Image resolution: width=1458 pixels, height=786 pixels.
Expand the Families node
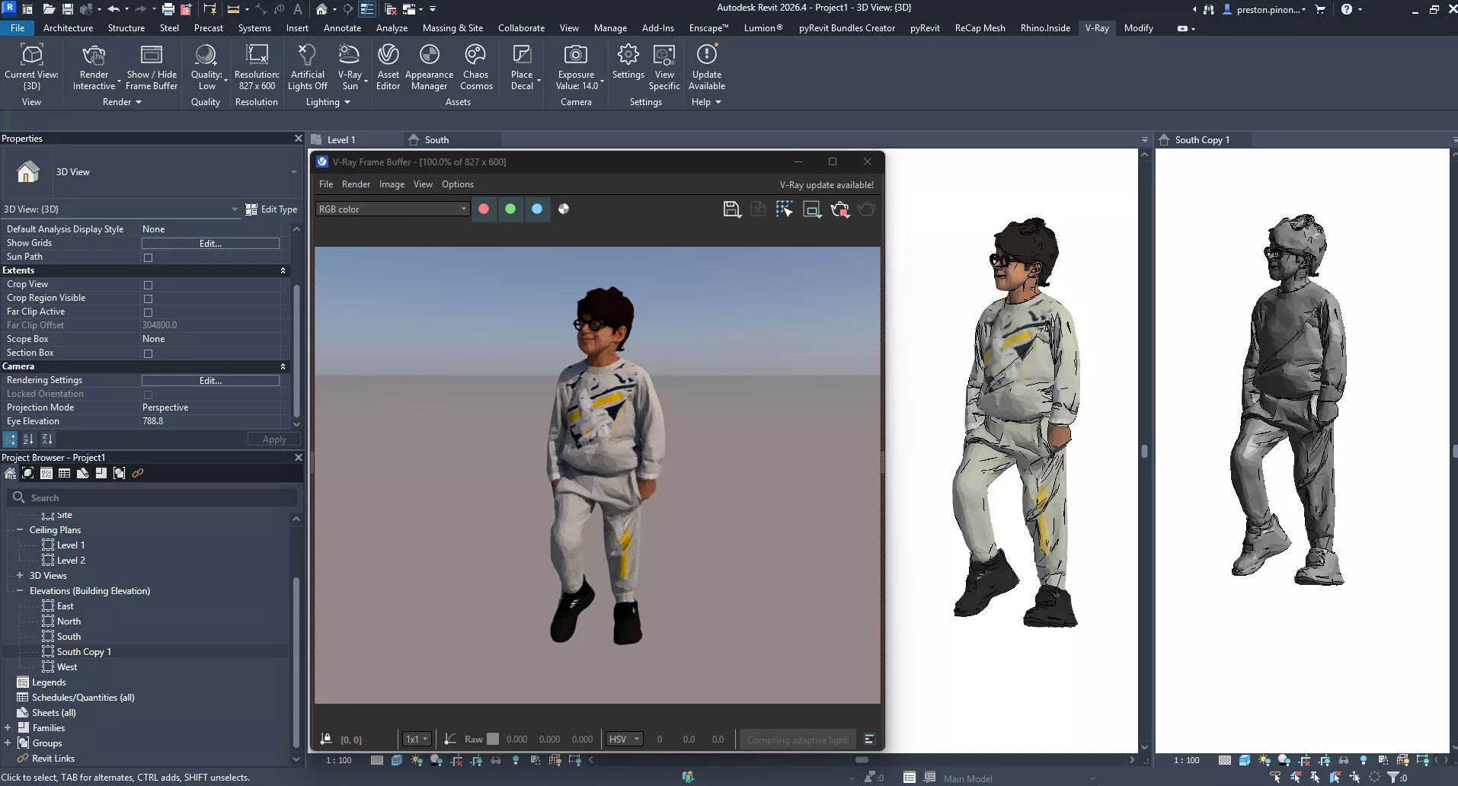click(x=8, y=727)
